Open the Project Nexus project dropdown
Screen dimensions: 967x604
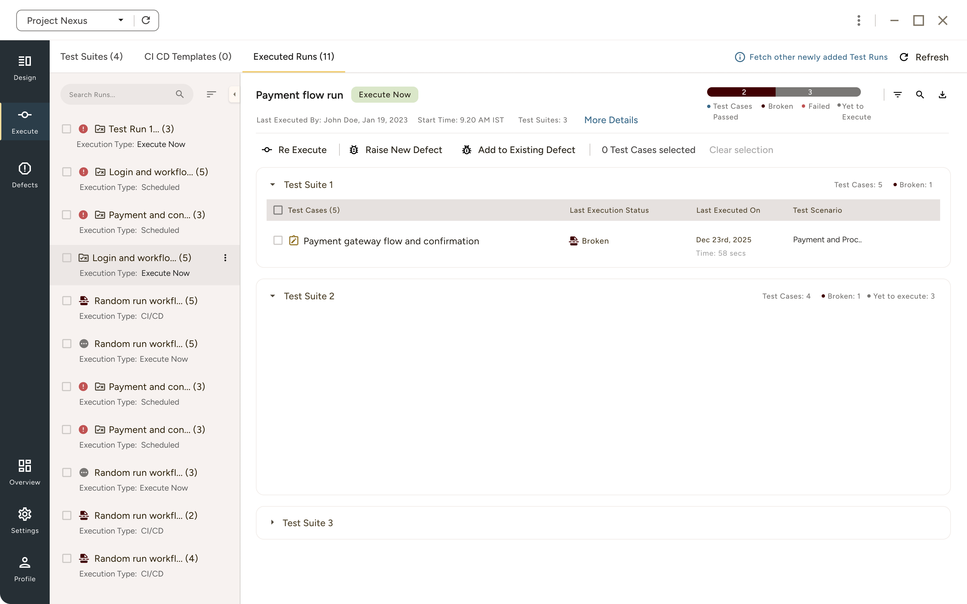pyautogui.click(x=121, y=20)
